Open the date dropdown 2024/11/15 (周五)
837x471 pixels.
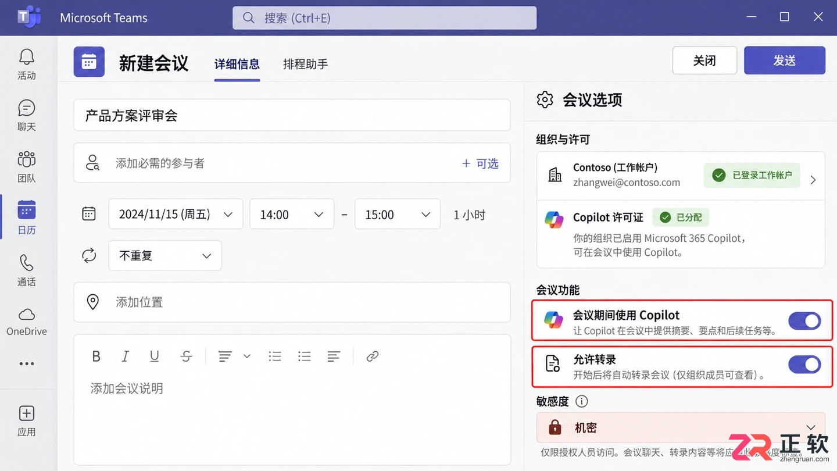176,214
